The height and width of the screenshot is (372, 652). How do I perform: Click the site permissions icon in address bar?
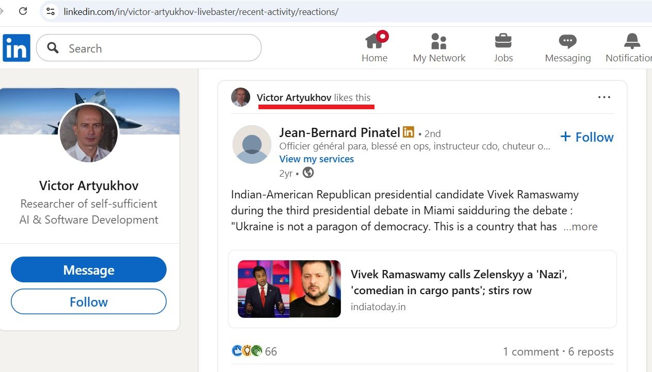pyautogui.click(x=50, y=11)
